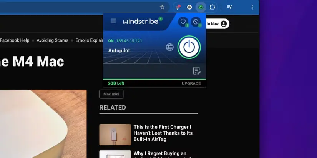
Task: Open the media control playlist icon
Action: point(229,7)
